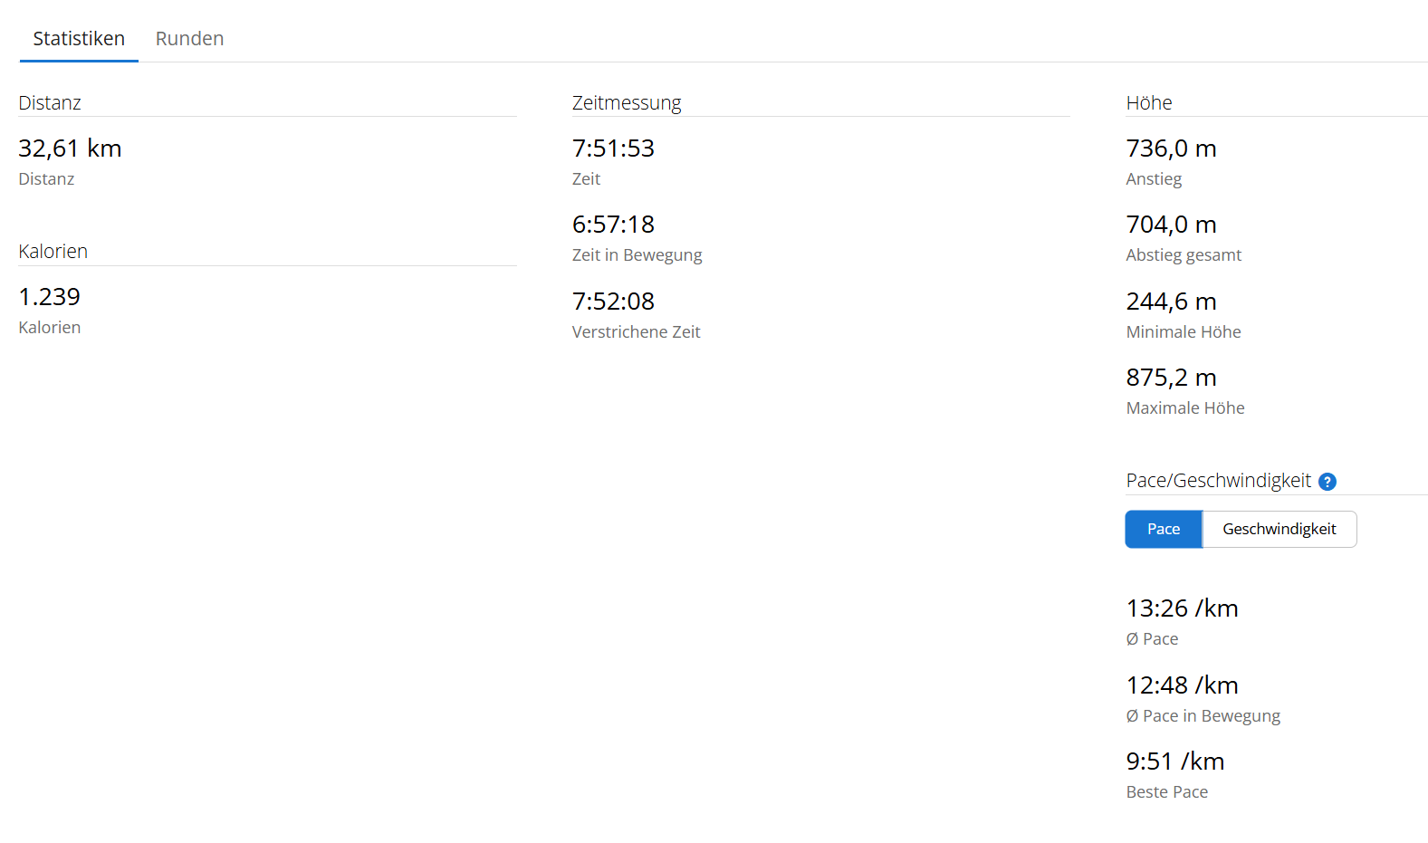Screen dimensions: 1428x843
Task: Click the average pace 13:26 /km
Action: coord(1182,608)
